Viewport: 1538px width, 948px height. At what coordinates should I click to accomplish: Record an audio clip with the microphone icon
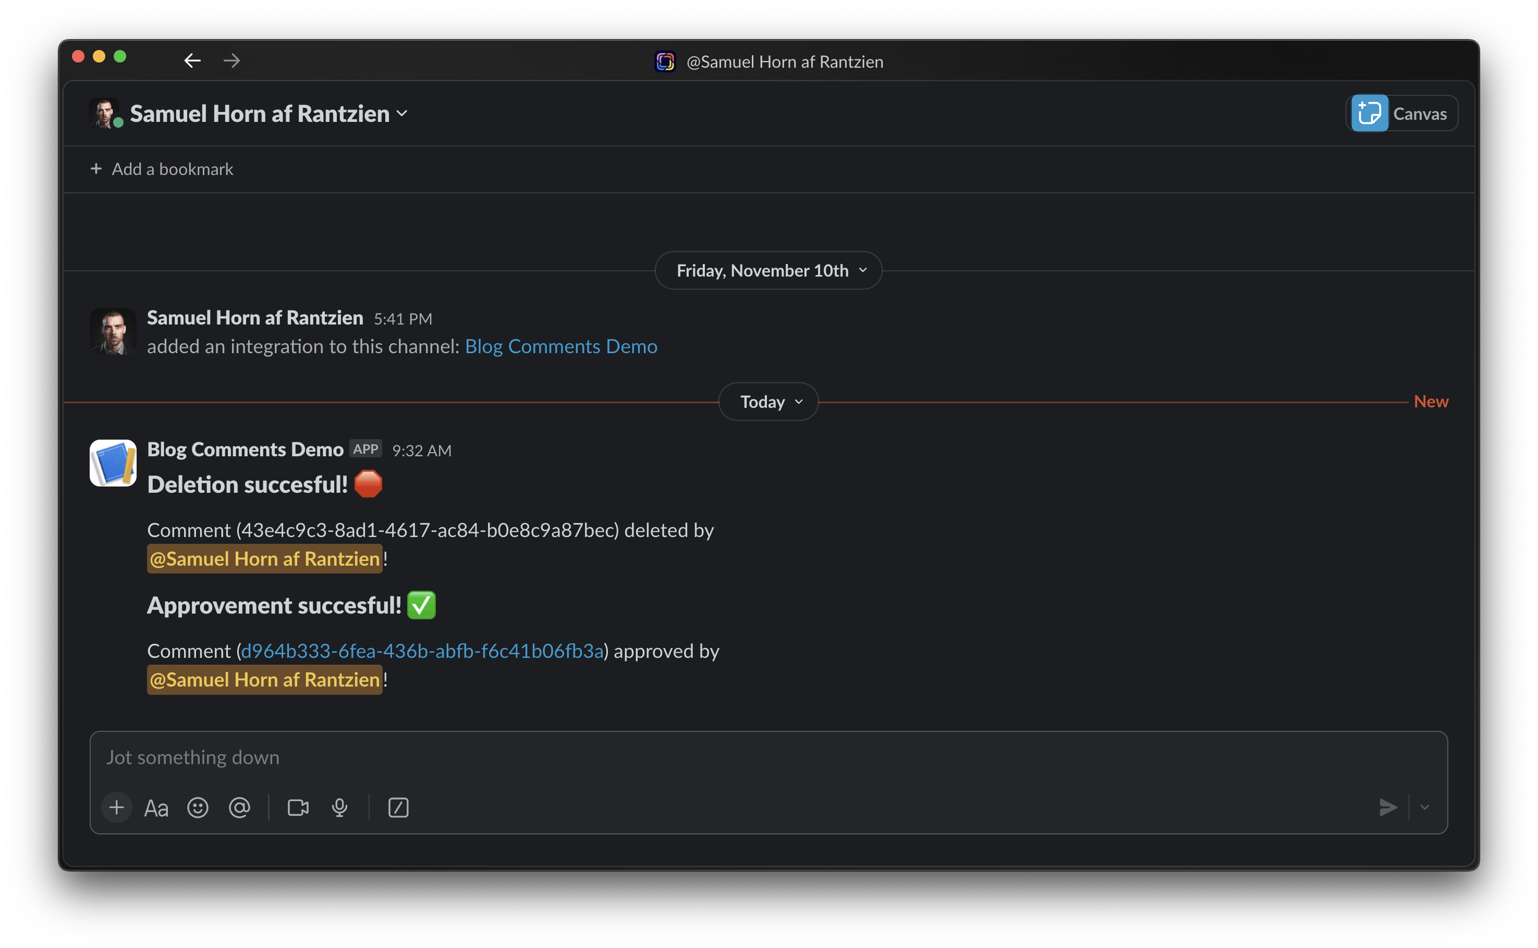[339, 807]
